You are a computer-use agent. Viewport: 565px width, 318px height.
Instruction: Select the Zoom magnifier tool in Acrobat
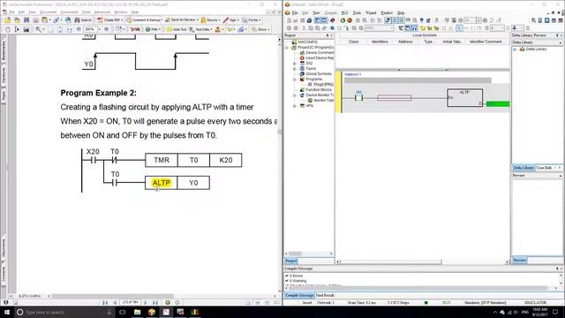pos(38,29)
